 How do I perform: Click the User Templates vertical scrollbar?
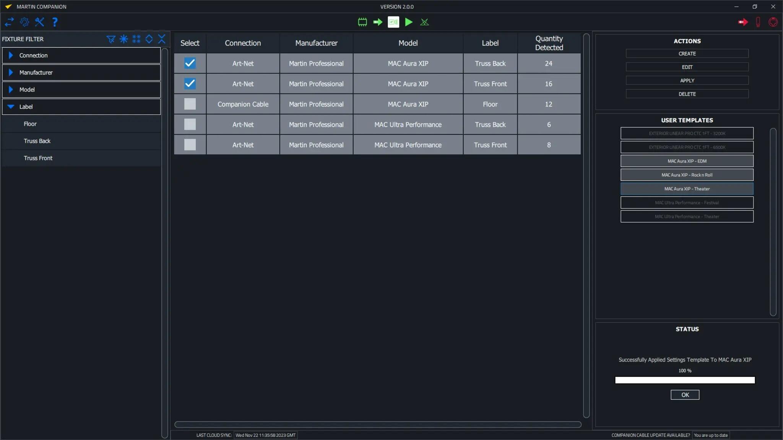[773, 222]
